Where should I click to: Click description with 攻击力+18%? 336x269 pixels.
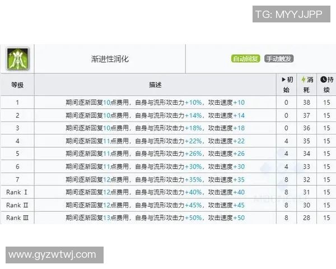pyautogui.click(x=155, y=128)
